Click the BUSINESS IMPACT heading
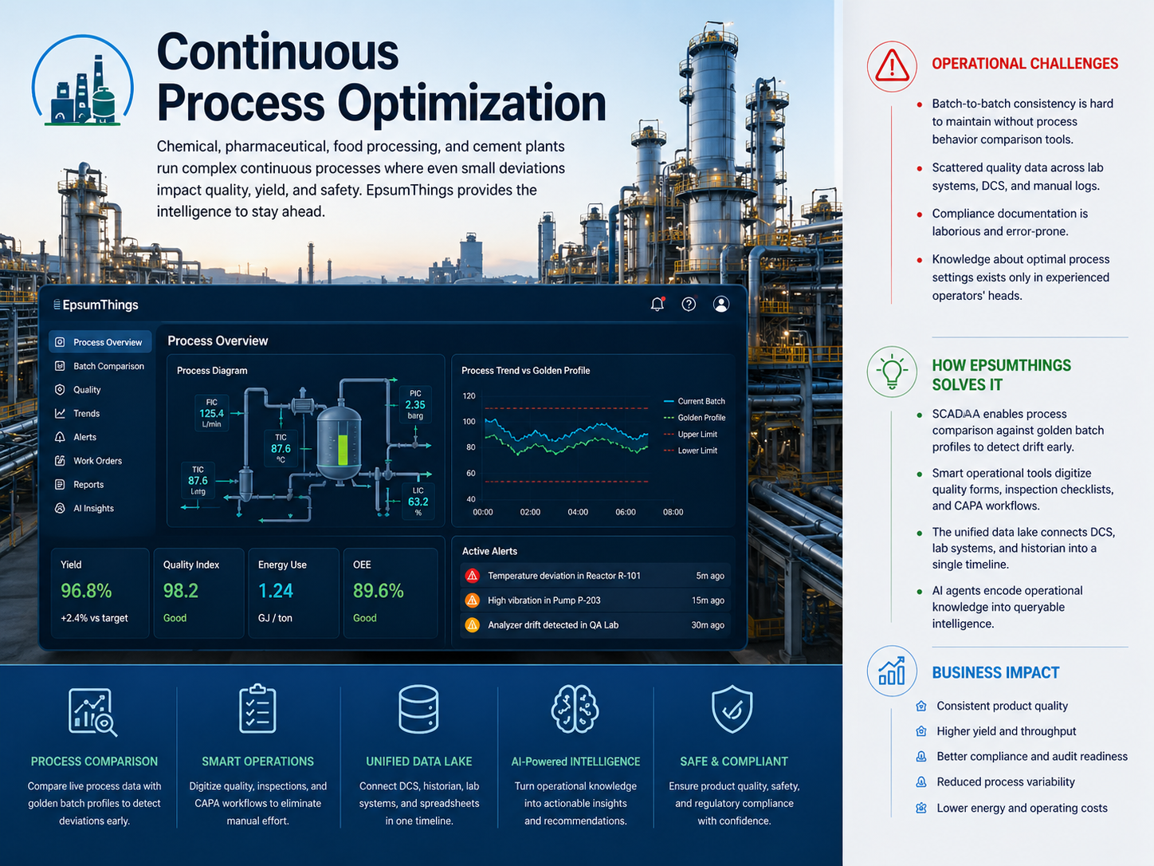 click(x=996, y=673)
